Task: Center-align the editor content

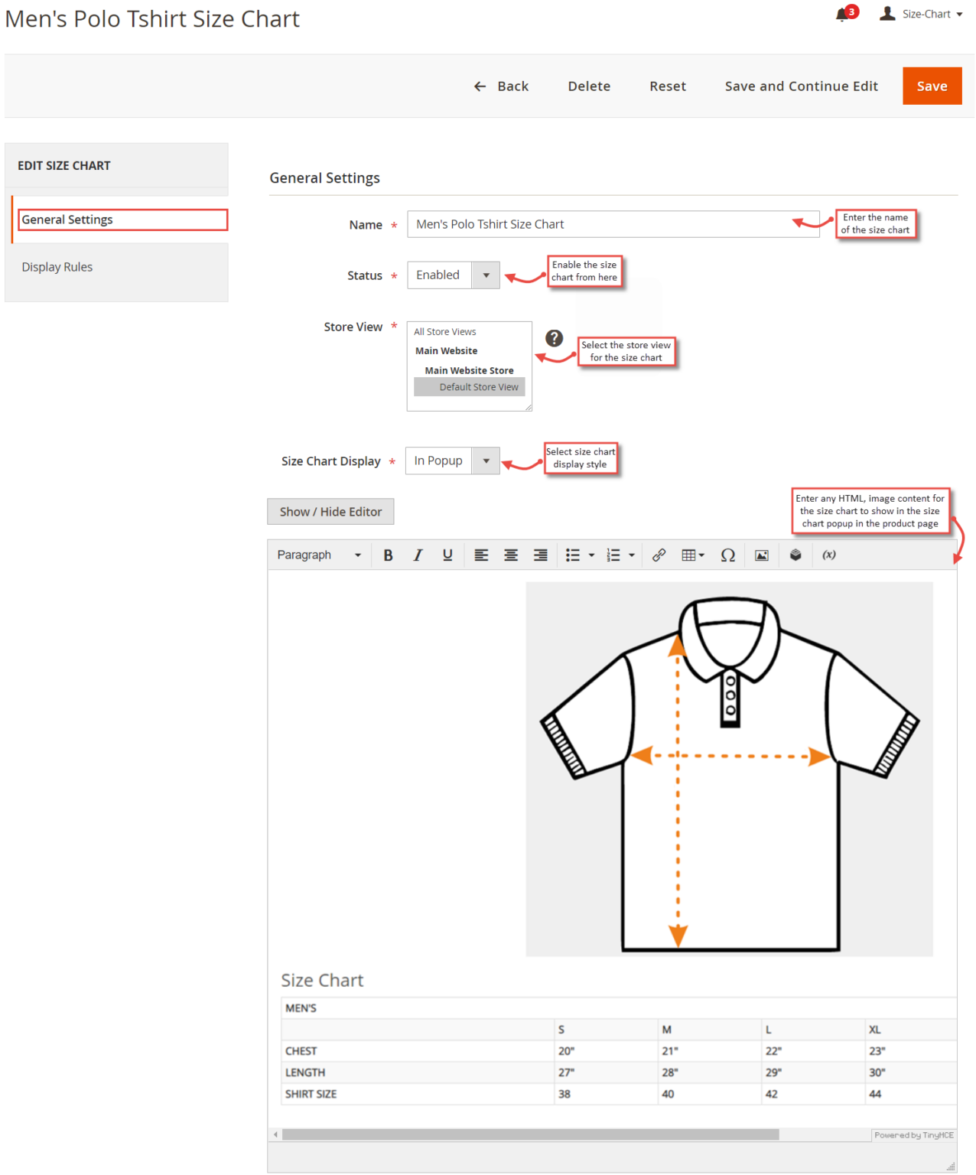Action: pyautogui.click(x=510, y=555)
